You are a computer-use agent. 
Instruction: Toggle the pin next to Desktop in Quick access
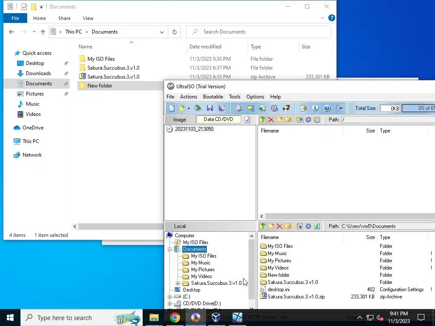point(66,63)
